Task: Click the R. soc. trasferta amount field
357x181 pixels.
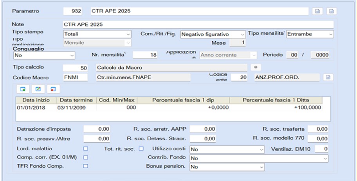Action: [318, 129]
